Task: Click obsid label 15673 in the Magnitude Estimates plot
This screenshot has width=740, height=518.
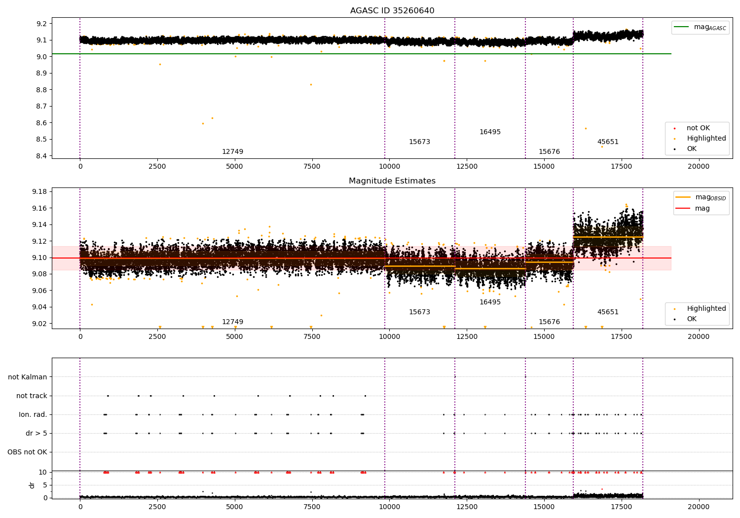Action: pyautogui.click(x=419, y=312)
